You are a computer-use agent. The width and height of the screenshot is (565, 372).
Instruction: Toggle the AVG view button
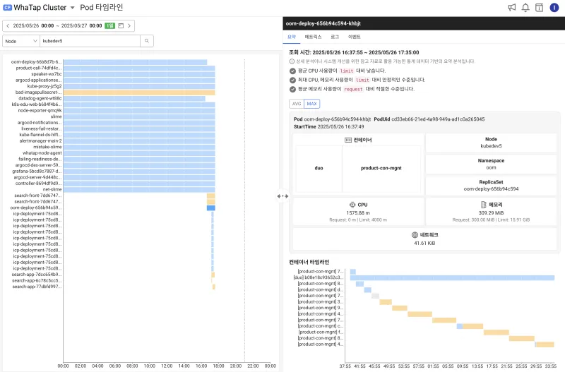[x=297, y=104]
